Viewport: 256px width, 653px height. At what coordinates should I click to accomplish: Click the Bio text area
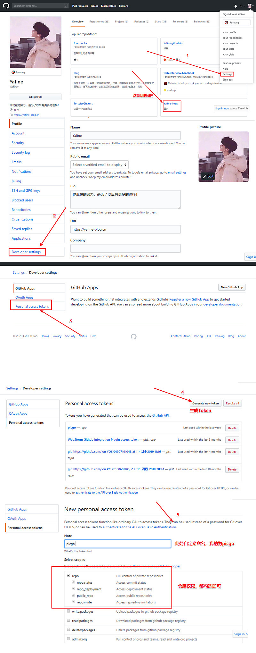point(125,199)
